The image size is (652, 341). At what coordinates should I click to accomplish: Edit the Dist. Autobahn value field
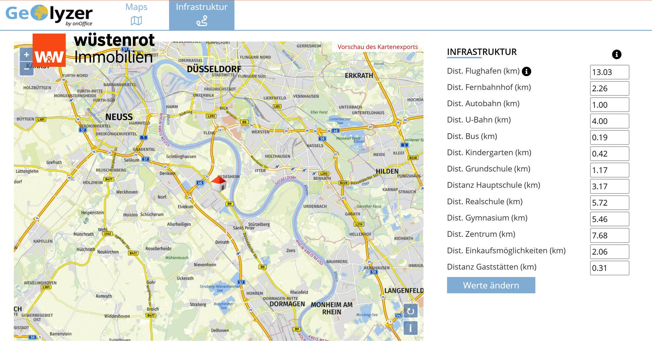point(610,105)
